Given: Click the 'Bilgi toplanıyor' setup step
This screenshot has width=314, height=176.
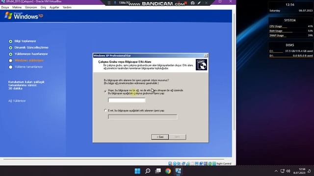Looking at the screenshot, I should [25, 41].
